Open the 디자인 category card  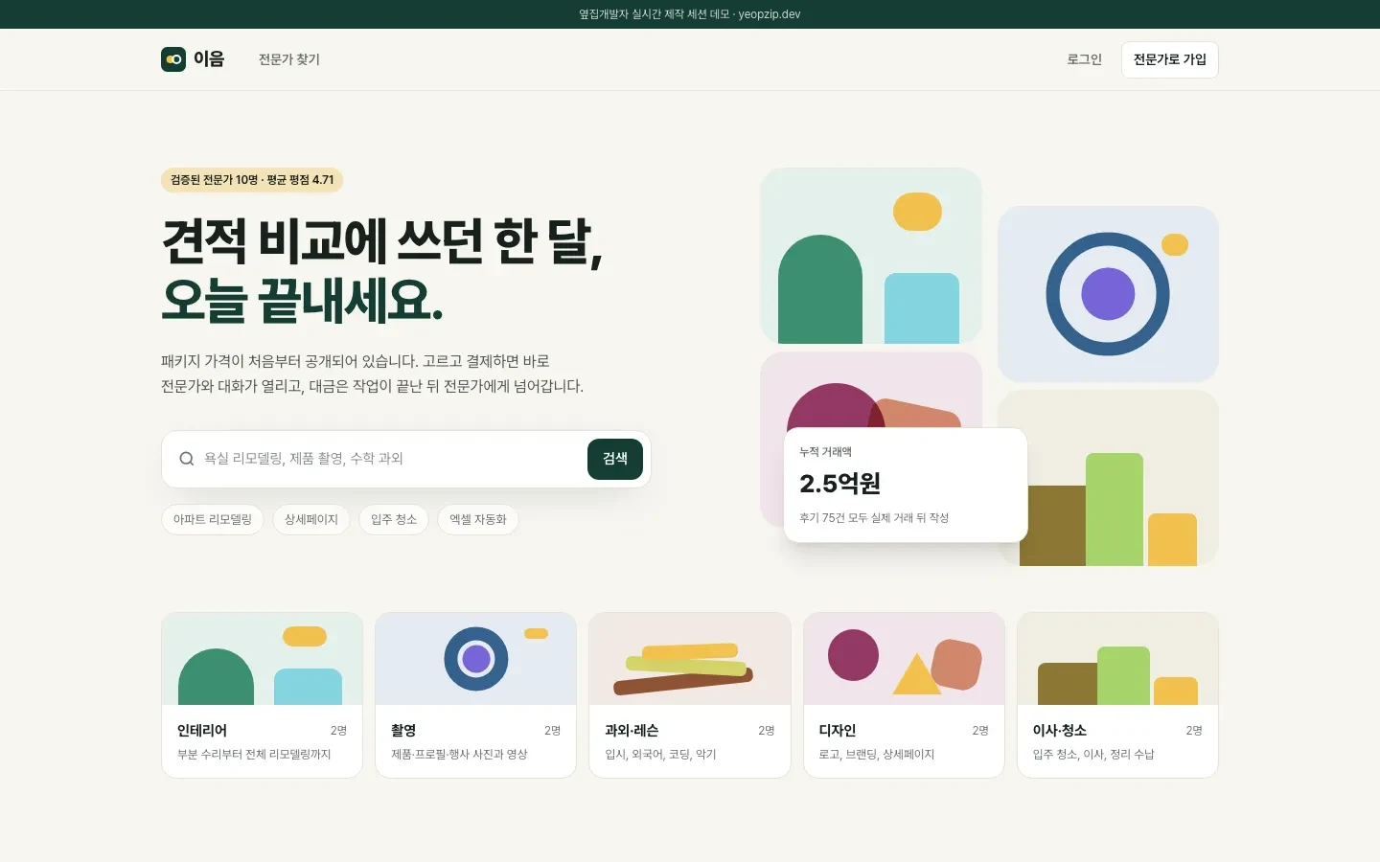point(904,695)
